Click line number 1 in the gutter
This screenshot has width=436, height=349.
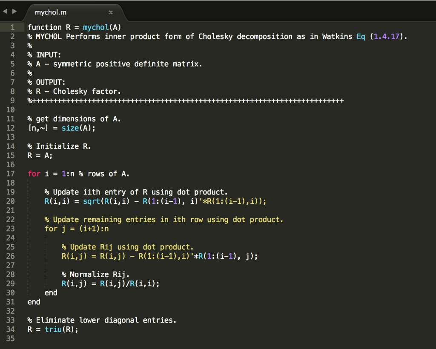12,27
